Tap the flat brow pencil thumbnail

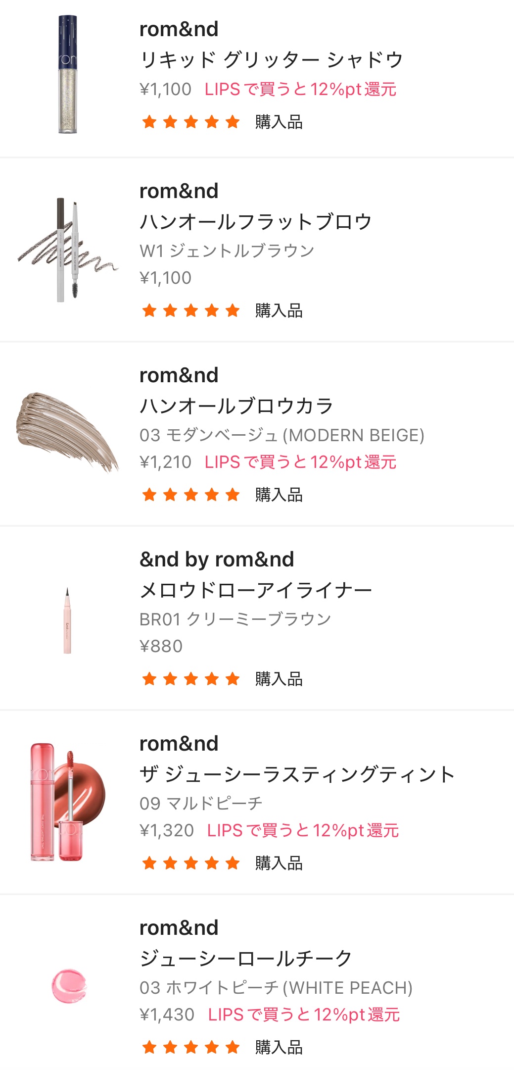68,250
